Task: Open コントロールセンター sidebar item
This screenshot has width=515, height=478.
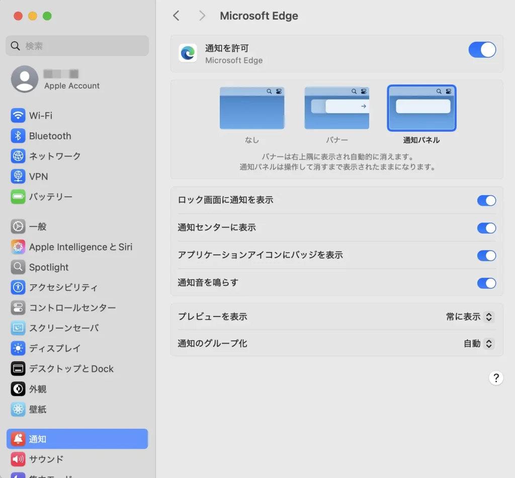Action: (72, 307)
